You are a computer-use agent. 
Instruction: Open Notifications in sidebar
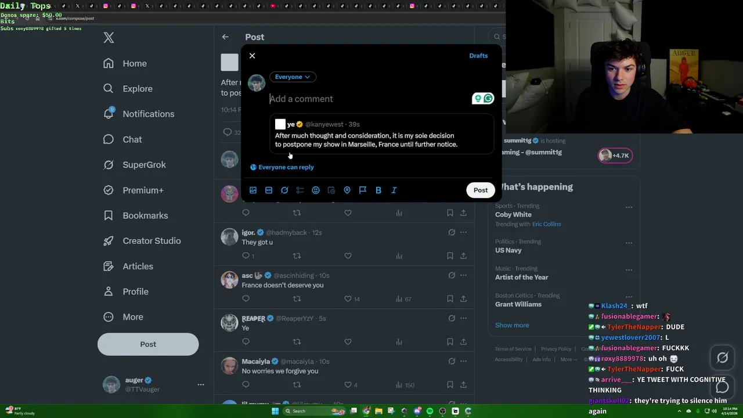point(139,114)
